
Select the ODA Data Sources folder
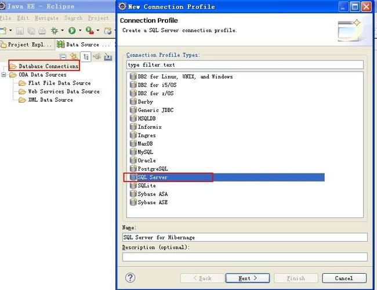click(x=38, y=75)
